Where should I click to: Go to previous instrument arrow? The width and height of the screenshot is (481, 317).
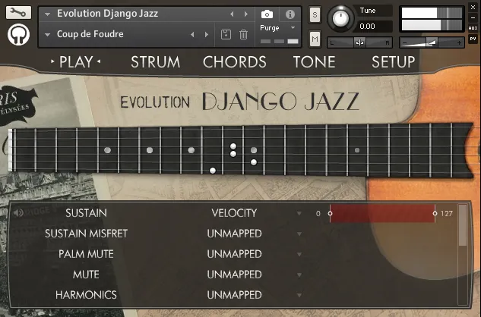pos(232,14)
